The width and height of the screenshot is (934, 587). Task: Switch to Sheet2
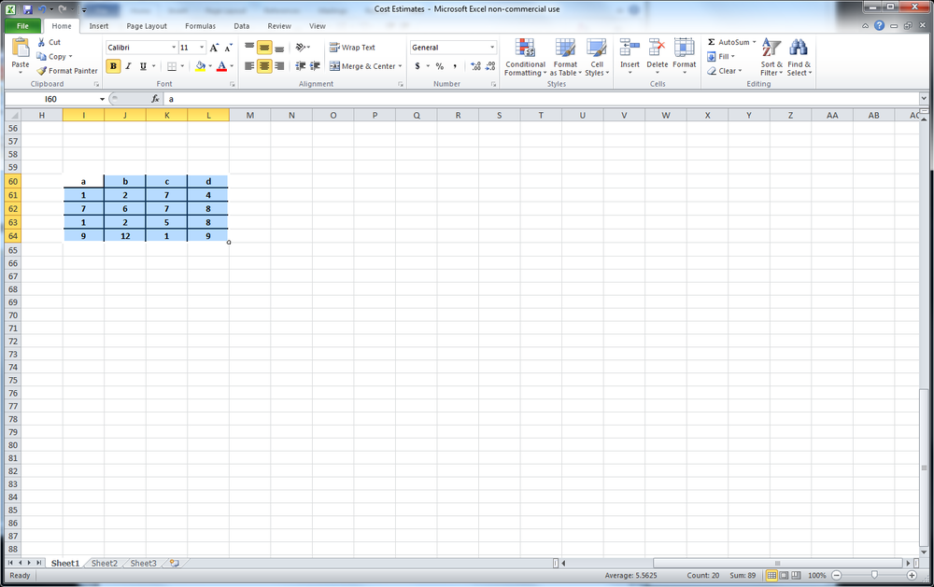(x=104, y=563)
